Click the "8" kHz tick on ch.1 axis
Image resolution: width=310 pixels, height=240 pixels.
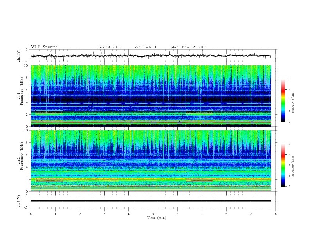tap(27, 78)
